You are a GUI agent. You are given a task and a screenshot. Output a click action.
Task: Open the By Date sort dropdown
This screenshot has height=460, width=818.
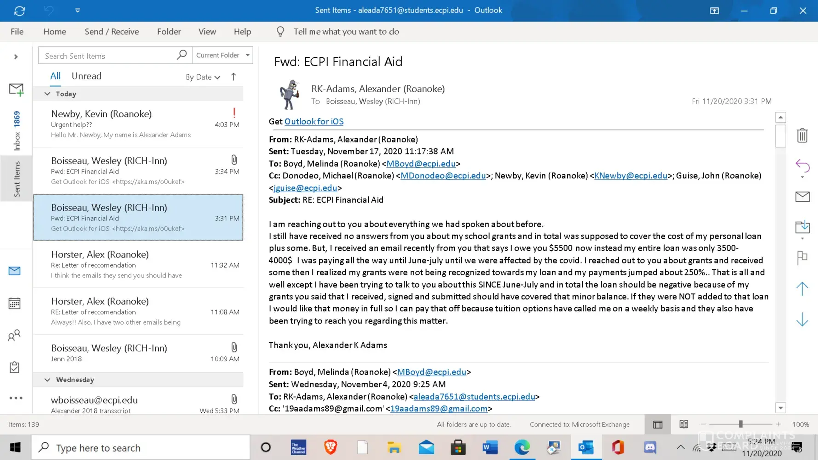tap(203, 77)
